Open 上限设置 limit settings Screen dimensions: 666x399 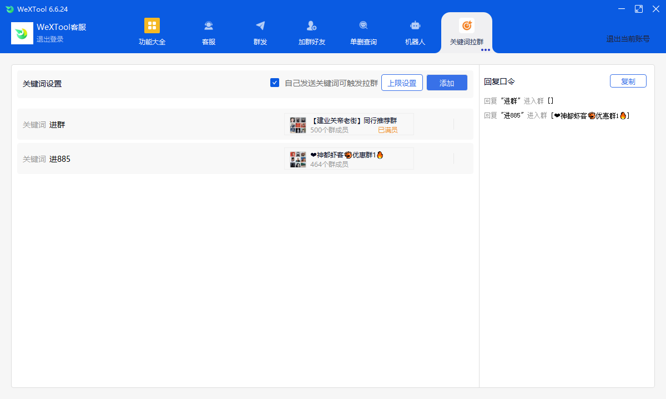[402, 83]
